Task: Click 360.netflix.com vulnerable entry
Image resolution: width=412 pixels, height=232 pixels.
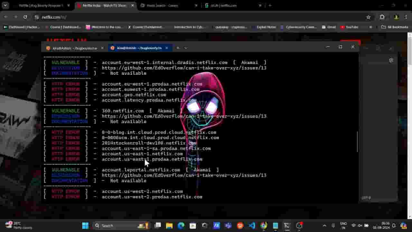Action: [x=123, y=111]
